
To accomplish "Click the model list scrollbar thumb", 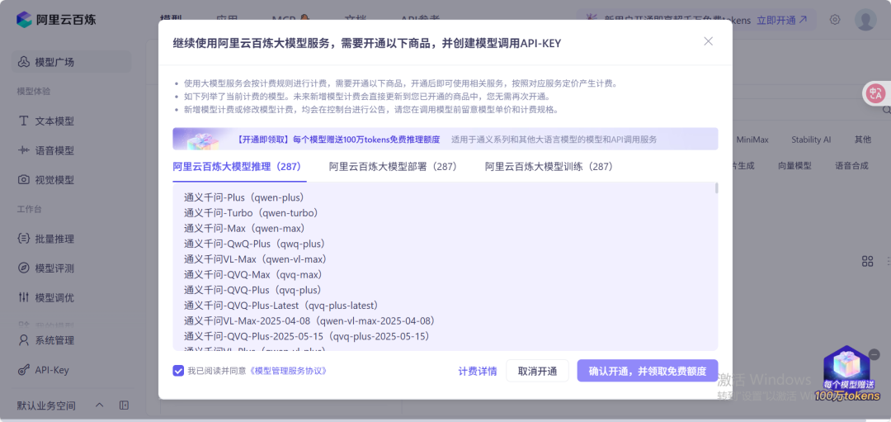I will pos(717,188).
